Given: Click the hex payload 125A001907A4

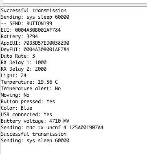Looking at the screenshot, I should pyautogui.click(x=86, y=128).
